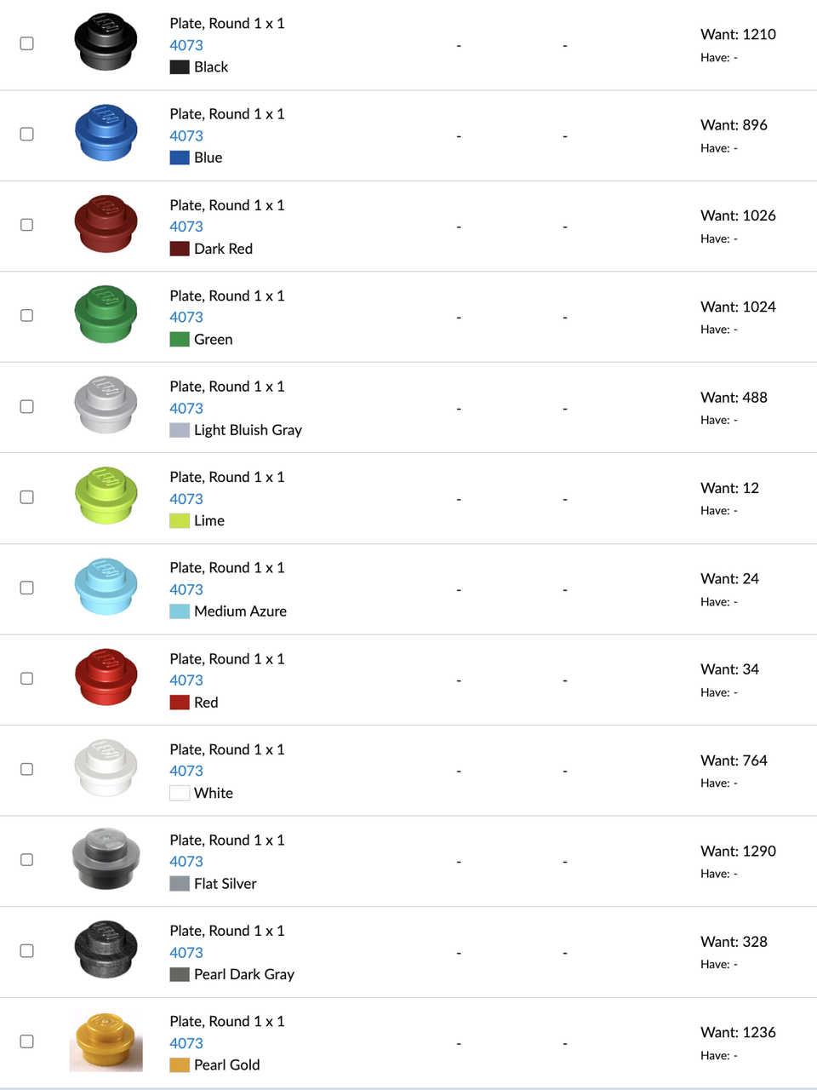Open the Flat Silver plate image
The height and width of the screenshot is (1090, 817).
106,859
